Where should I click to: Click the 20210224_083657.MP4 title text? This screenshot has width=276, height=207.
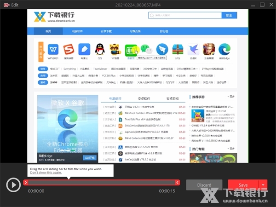[138, 5]
